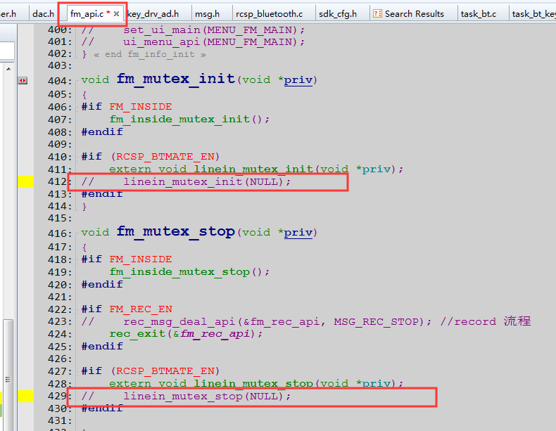Click the fm_mutex_stop function name
The width and height of the screenshot is (556, 431).
pyautogui.click(x=176, y=231)
